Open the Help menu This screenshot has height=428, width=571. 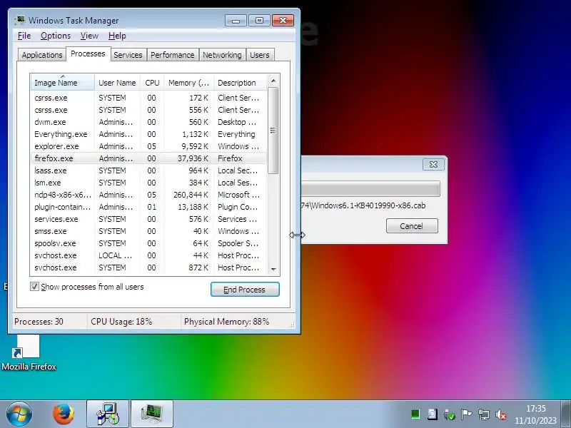point(117,36)
